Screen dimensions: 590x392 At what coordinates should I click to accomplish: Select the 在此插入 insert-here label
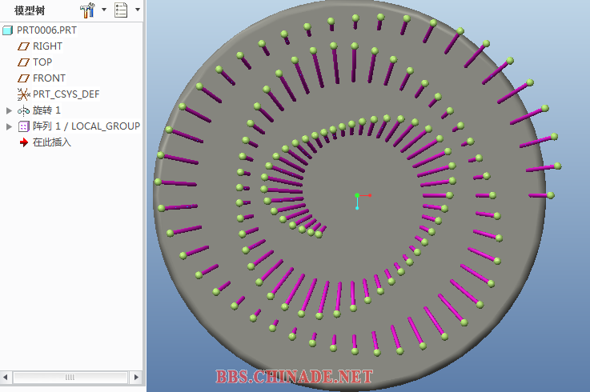(52, 142)
